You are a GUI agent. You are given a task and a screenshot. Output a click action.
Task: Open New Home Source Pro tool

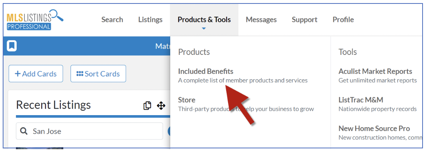(374, 128)
